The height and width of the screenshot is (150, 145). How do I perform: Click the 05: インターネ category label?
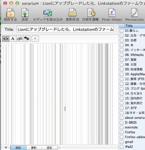click(135, 50)
